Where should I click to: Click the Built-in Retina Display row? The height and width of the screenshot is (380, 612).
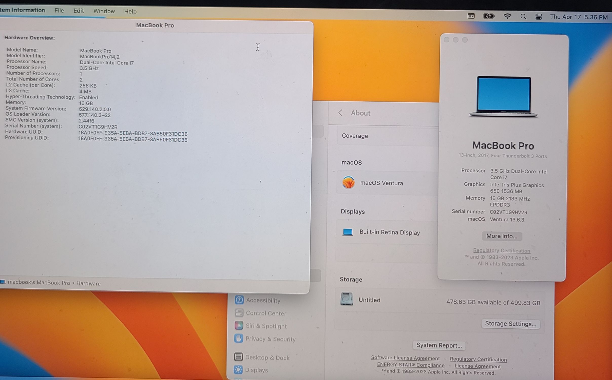(389, 232)
